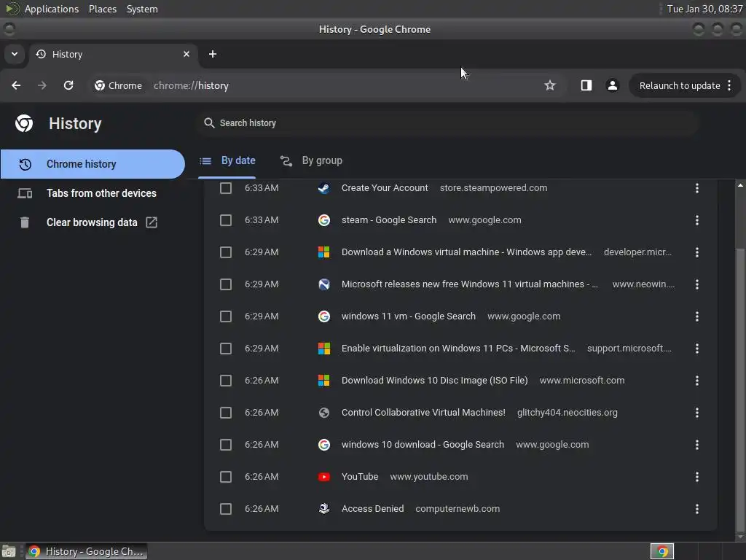Select the YouTube history entry checkbox
Image resolution: width=746 pixels, height=560 pixels.
(x=226, y=477)
